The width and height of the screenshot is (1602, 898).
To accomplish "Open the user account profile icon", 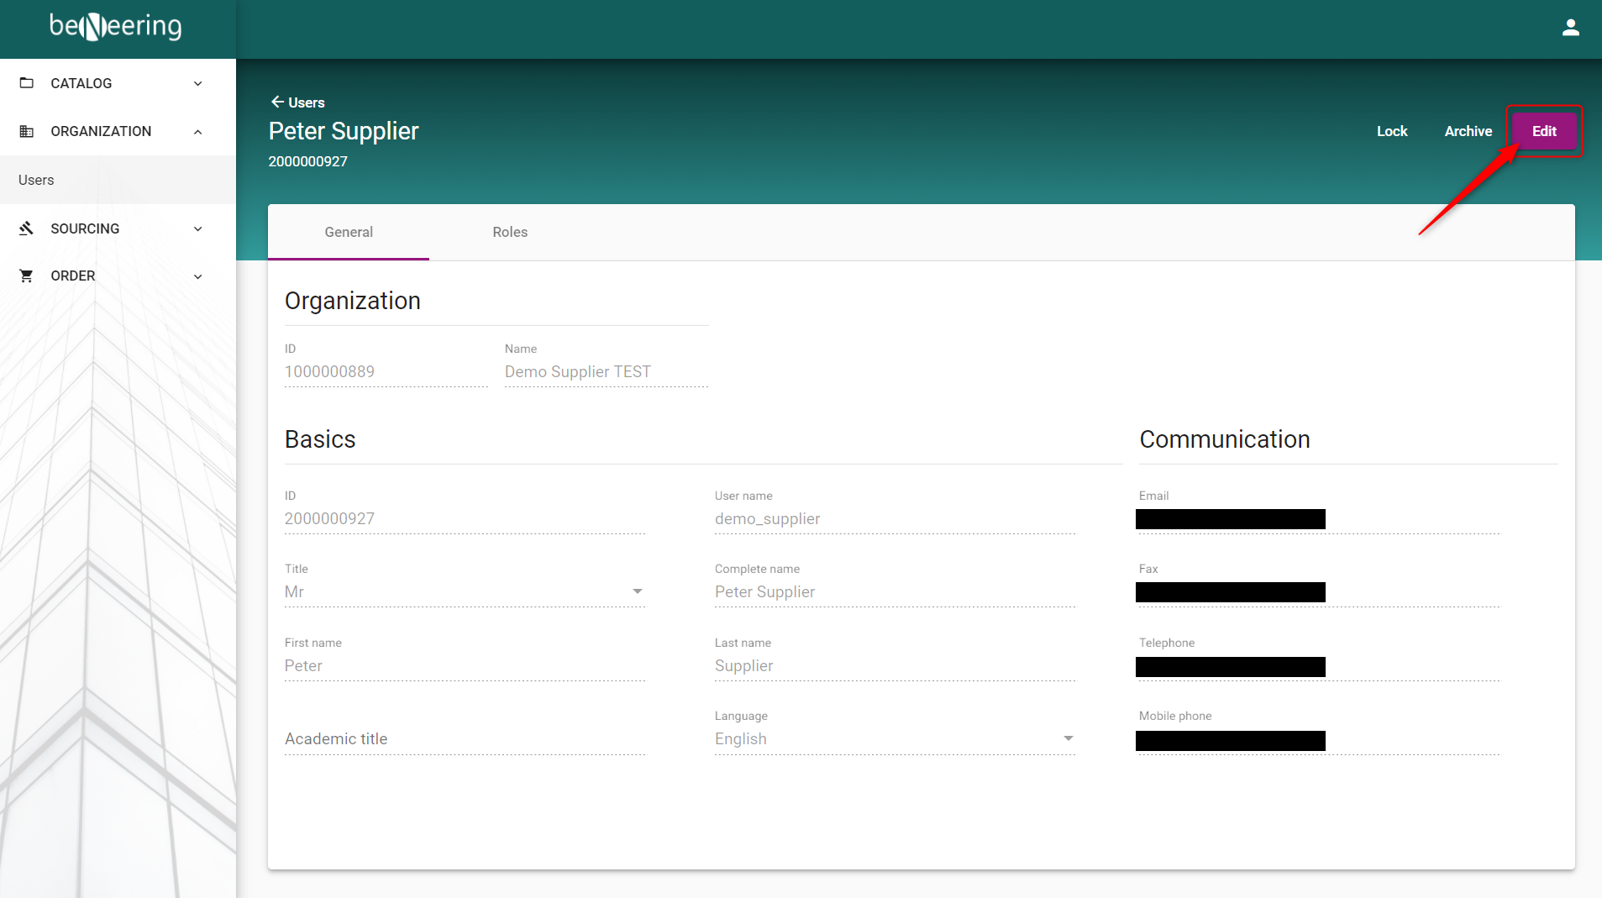I will click(1570, 28).
